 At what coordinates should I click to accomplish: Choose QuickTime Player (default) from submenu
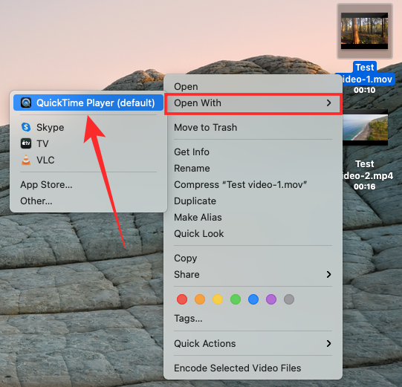coord(88,103)
